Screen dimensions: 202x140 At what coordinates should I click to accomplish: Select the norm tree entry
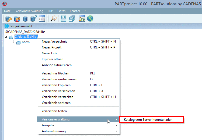(26, 42)
